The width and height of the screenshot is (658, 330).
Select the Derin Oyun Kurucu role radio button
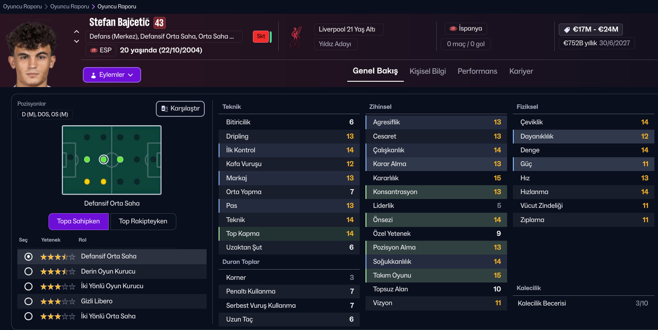pyautogui.click(x=28, y=271)
